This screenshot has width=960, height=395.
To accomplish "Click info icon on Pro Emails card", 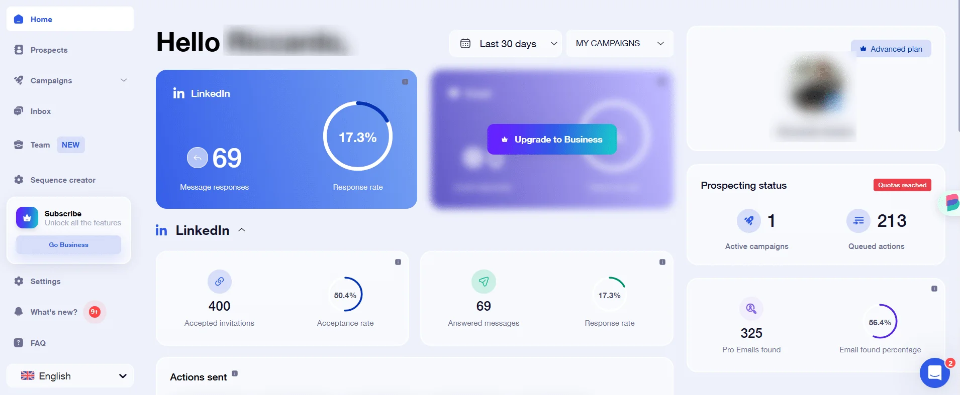I will [934, 289].
